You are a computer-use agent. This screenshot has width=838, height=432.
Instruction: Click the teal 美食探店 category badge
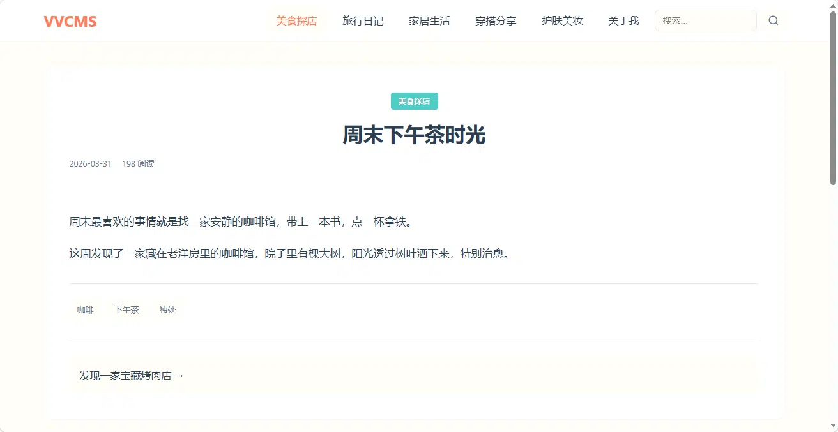click(415, 101)
